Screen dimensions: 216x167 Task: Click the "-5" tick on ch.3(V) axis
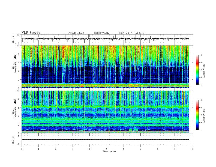19,144
